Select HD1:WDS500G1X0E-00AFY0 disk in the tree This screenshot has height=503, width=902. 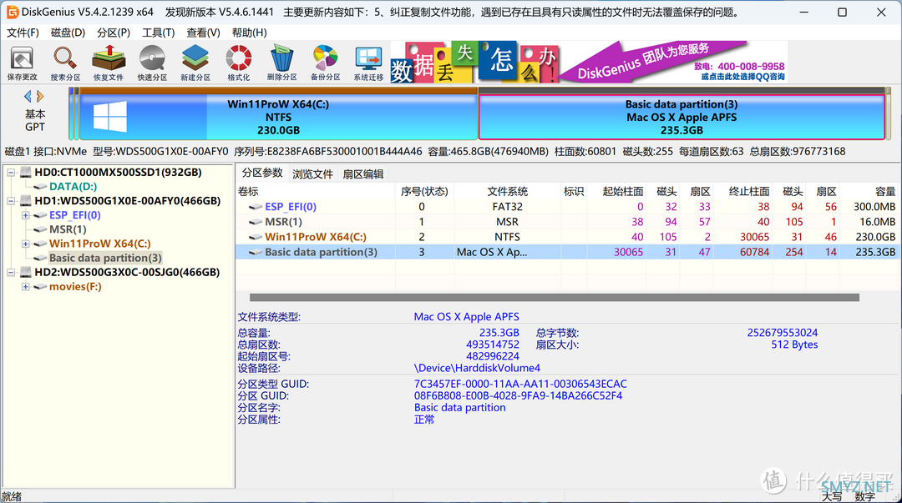pyautogui.click(x=128, y=201)
